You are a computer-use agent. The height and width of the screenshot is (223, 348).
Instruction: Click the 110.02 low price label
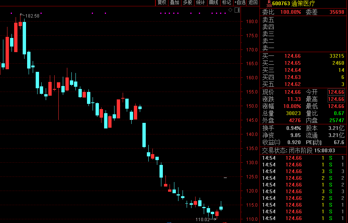click(203, 220)
